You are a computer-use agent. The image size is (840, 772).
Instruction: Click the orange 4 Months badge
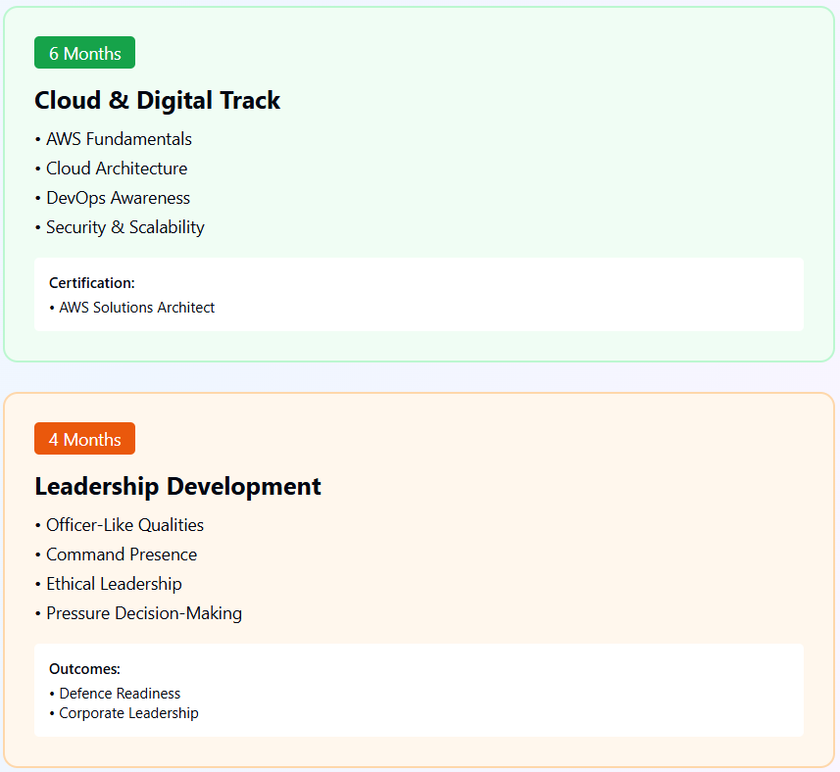tap(84, 439)
